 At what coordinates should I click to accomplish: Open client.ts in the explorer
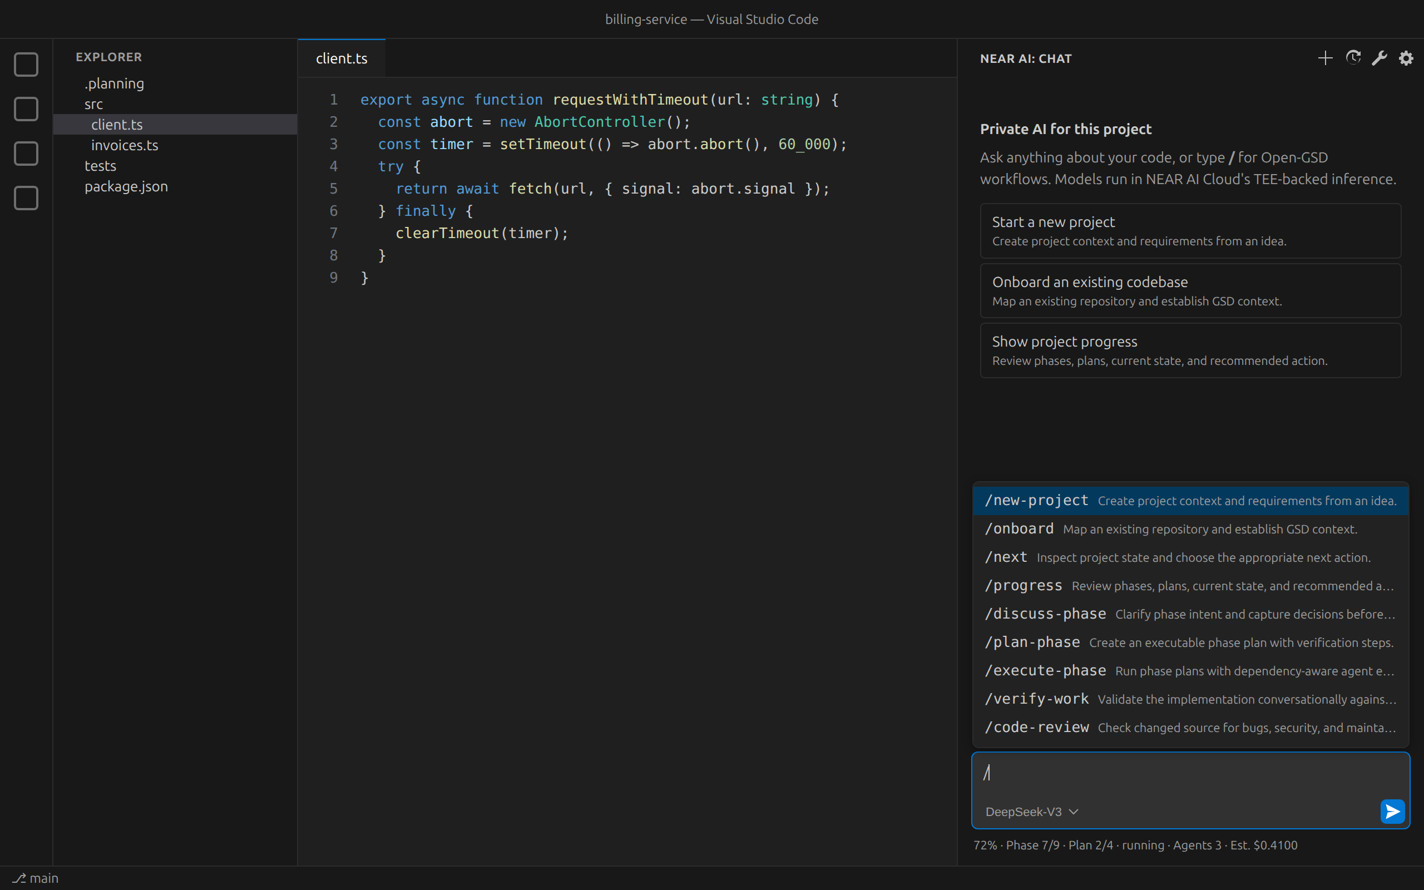click(x=175, y=125)
